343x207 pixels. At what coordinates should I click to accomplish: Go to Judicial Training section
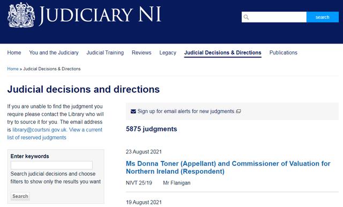click(105, 53)
